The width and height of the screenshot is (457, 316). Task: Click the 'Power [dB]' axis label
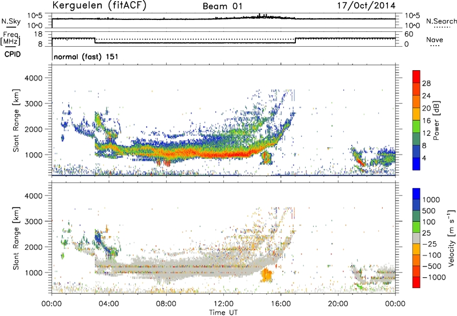436,120
